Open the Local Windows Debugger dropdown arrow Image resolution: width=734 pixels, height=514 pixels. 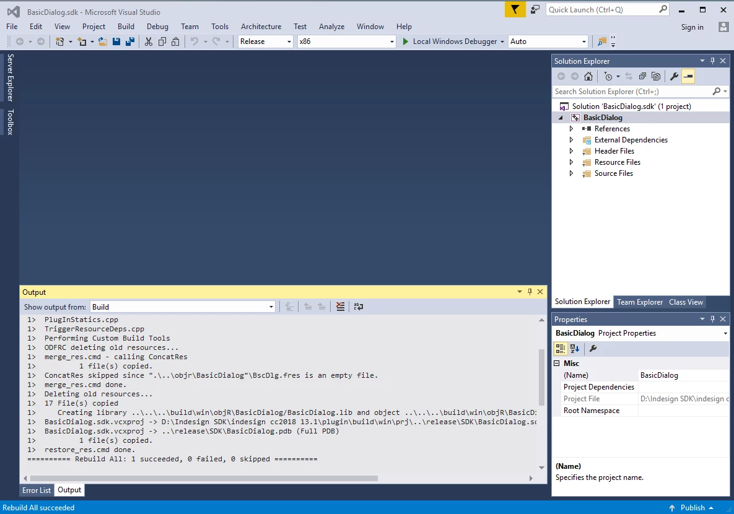coord(502,41)
